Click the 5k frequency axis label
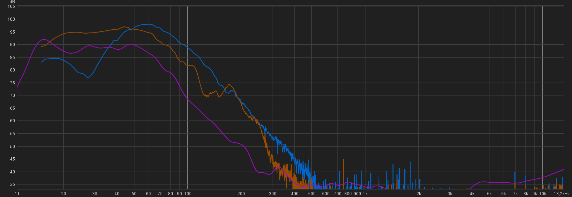Image resolution: width=572 pixels, height=197 pixels. tap(489, 194)
